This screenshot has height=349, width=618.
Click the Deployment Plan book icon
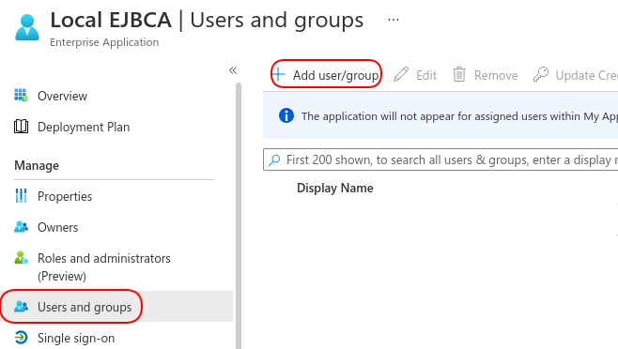click(21, 127)
